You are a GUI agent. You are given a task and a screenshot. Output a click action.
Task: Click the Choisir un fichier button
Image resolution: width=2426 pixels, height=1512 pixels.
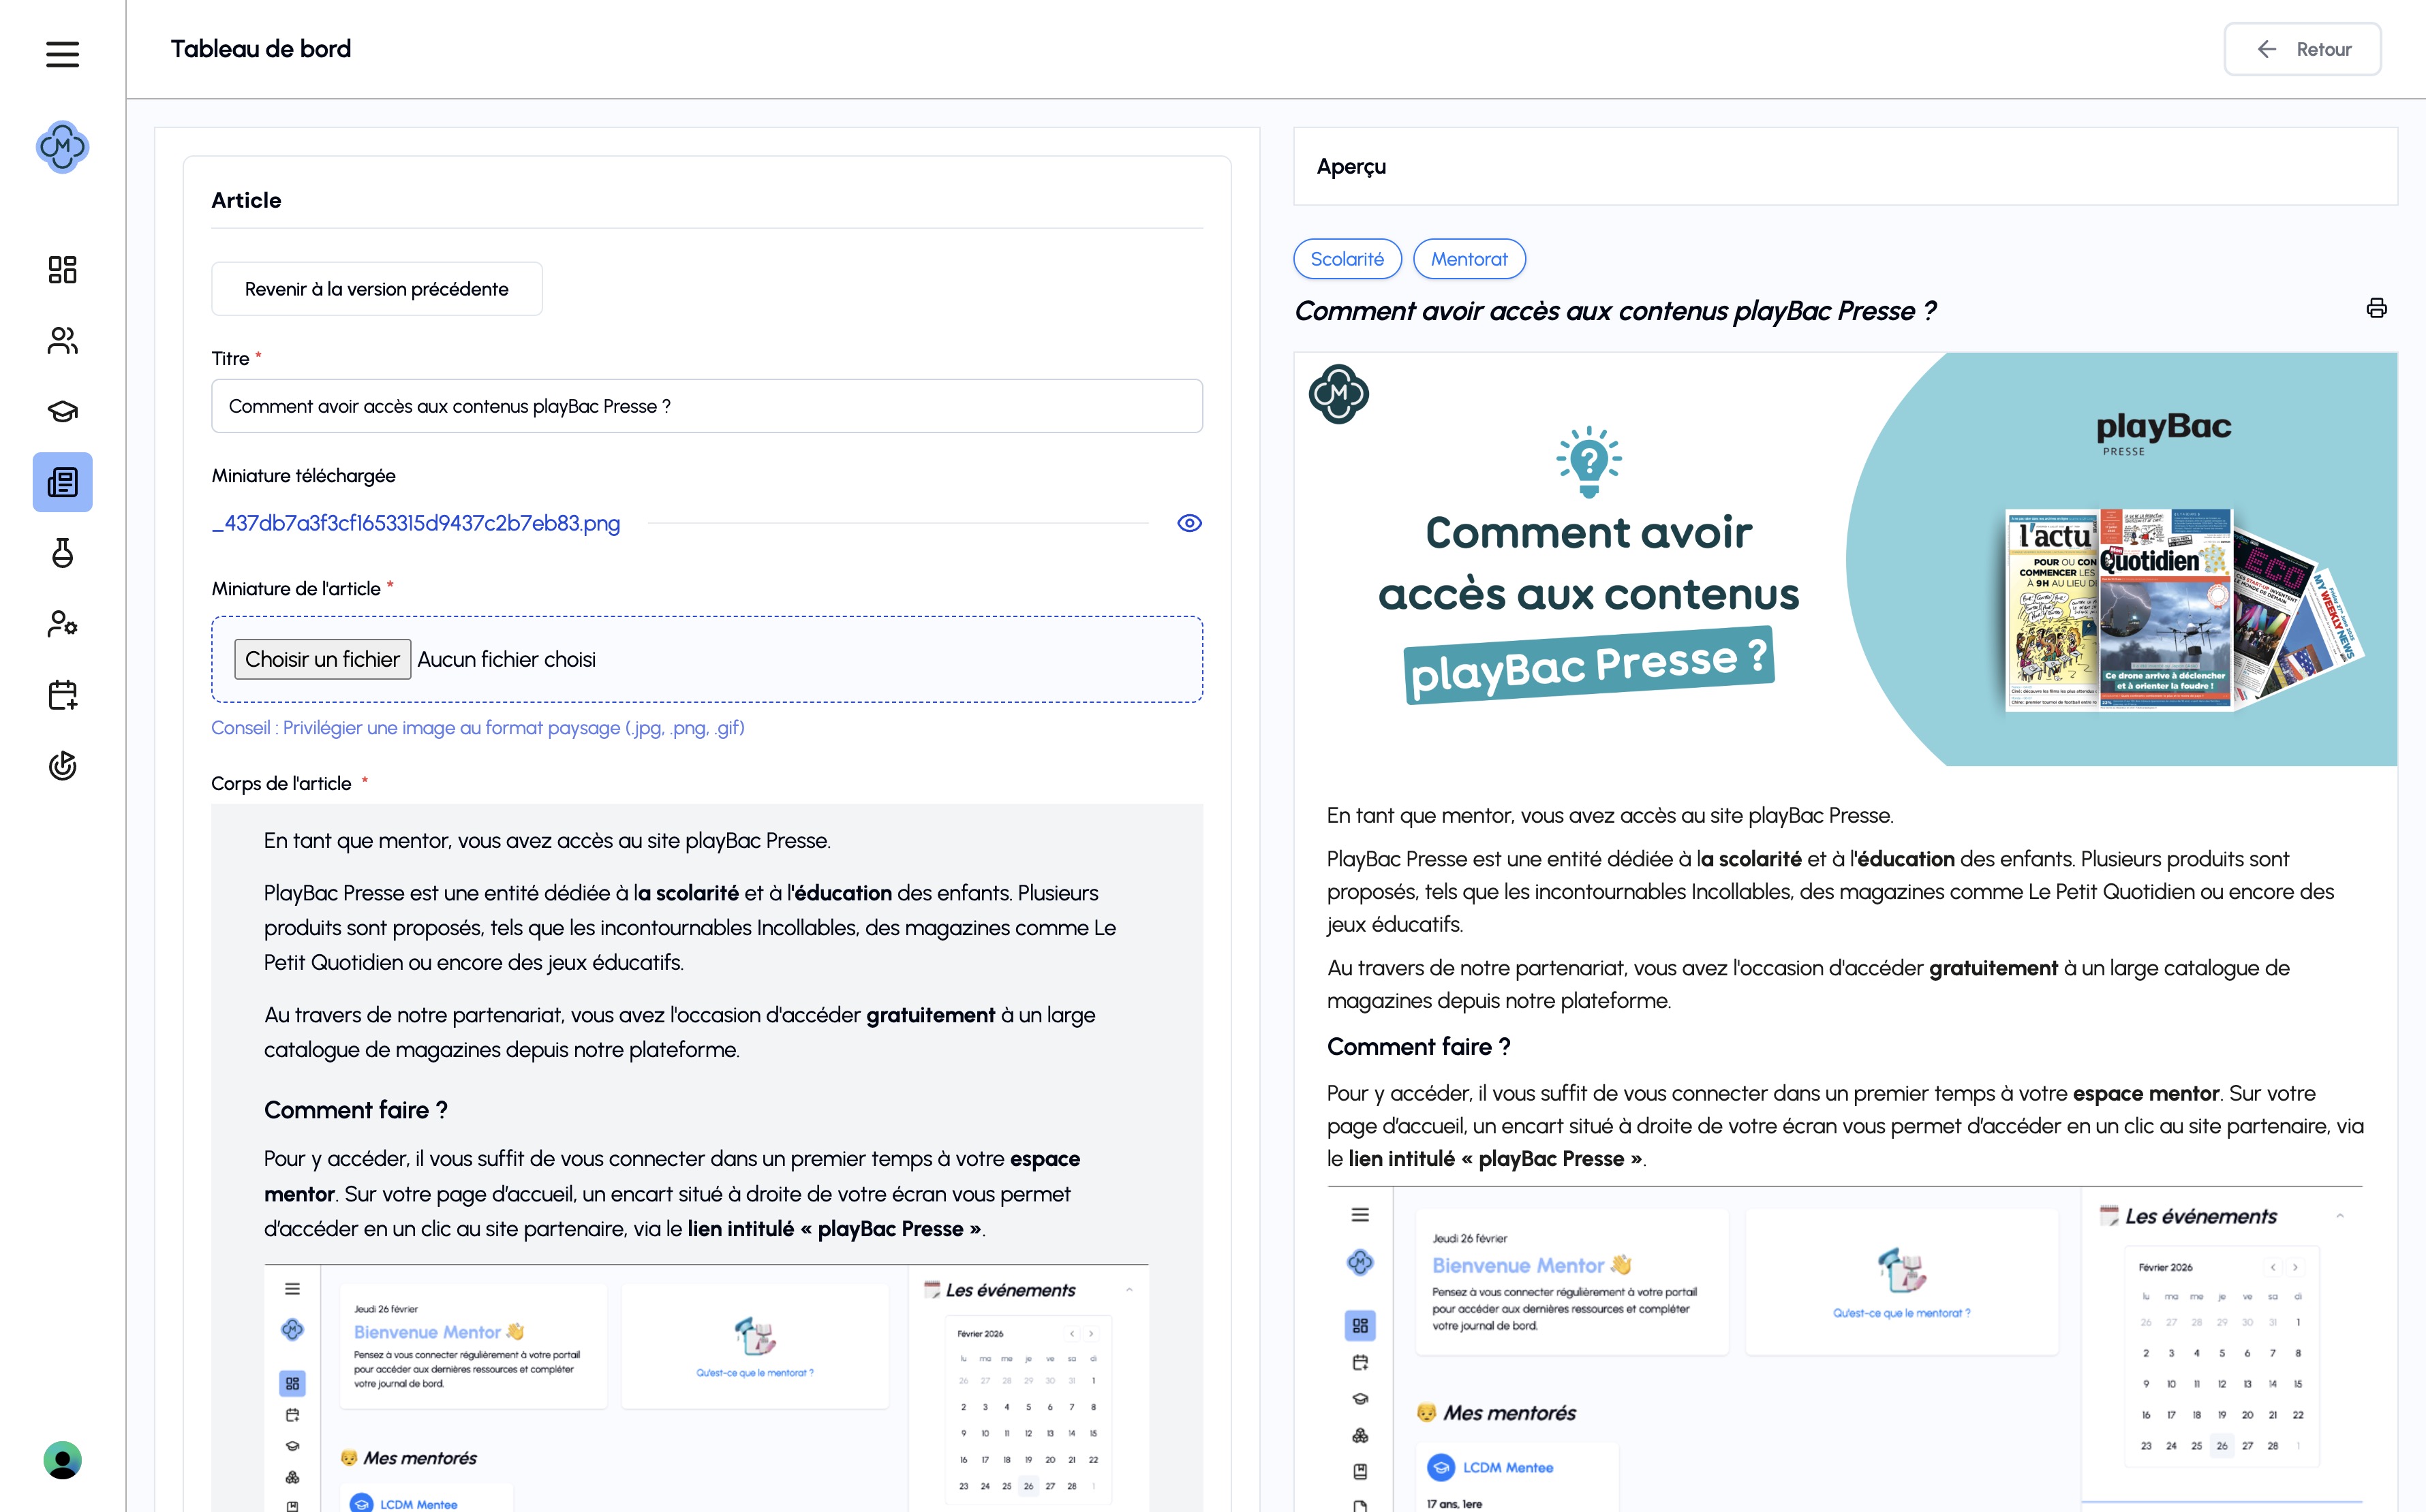click(x=322, y=659)
